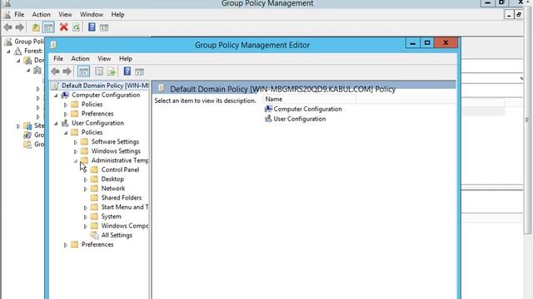Open View menu in the Editor window

104,59
